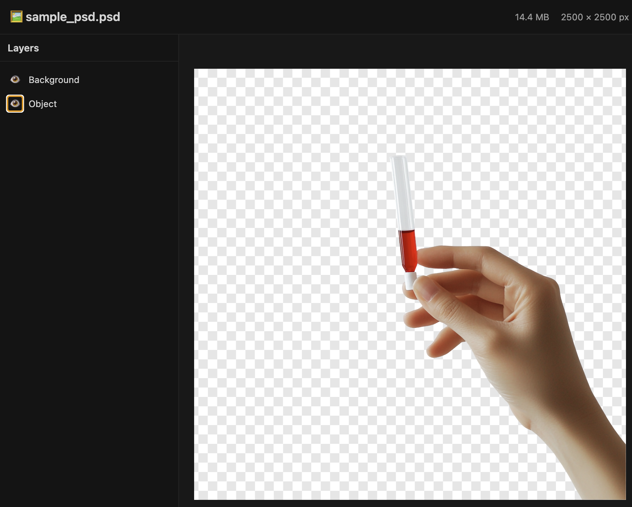632x507 pixels.
Task: Select the Background layer name
Action: [x=54, y=80]
